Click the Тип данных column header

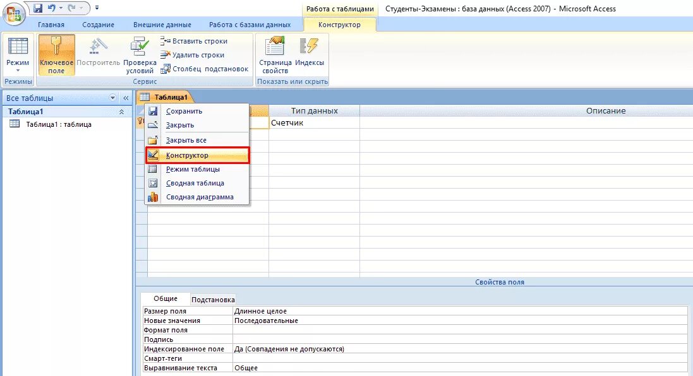314,111
